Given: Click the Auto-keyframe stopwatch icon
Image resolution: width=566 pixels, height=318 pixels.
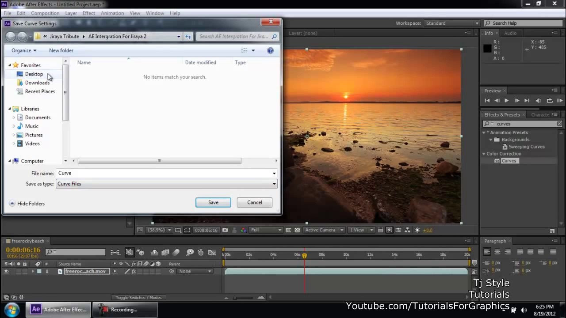Looking at the screenshot, I should tap(201, 253).
